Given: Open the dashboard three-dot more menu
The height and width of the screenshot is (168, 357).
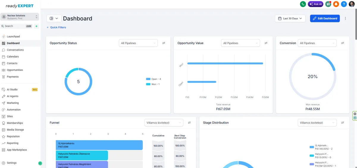Looking at the screenshot, I should click(345, 18).
